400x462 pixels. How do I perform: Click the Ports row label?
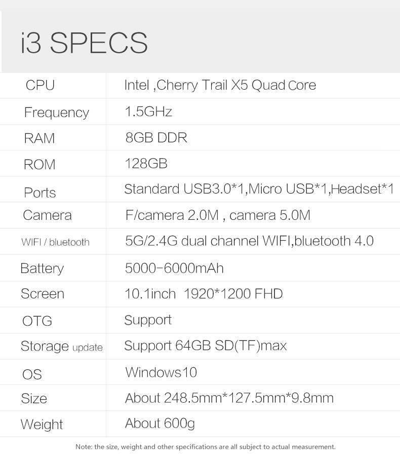coord(39,192)
